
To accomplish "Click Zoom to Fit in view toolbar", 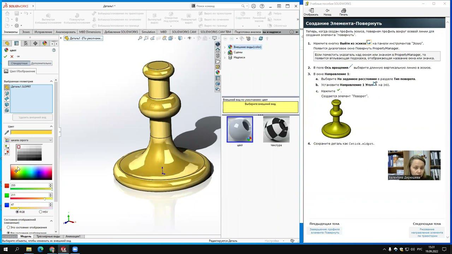I will (140, 38).
